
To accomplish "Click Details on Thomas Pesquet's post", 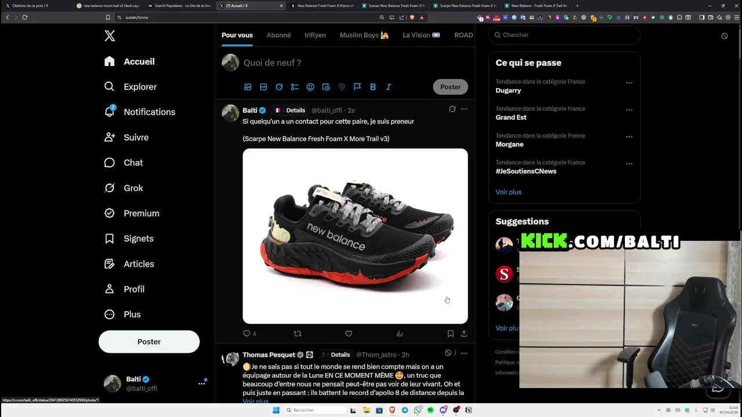I will (x=340, y=354).
